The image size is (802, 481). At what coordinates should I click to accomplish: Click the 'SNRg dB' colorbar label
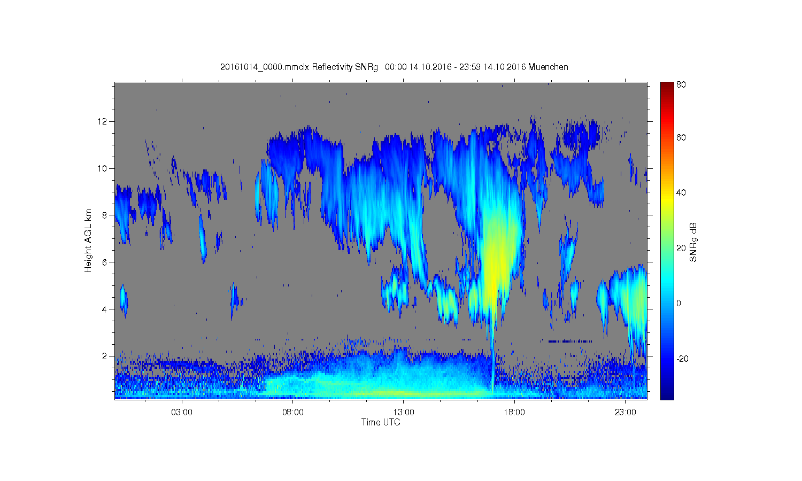tap(693, 242)
